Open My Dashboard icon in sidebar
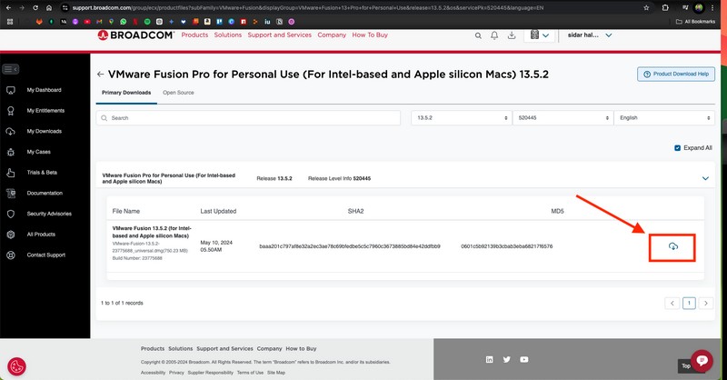 point(11,90)
